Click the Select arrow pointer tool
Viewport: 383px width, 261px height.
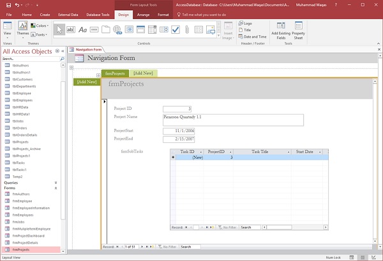click(x=59, y=29)
